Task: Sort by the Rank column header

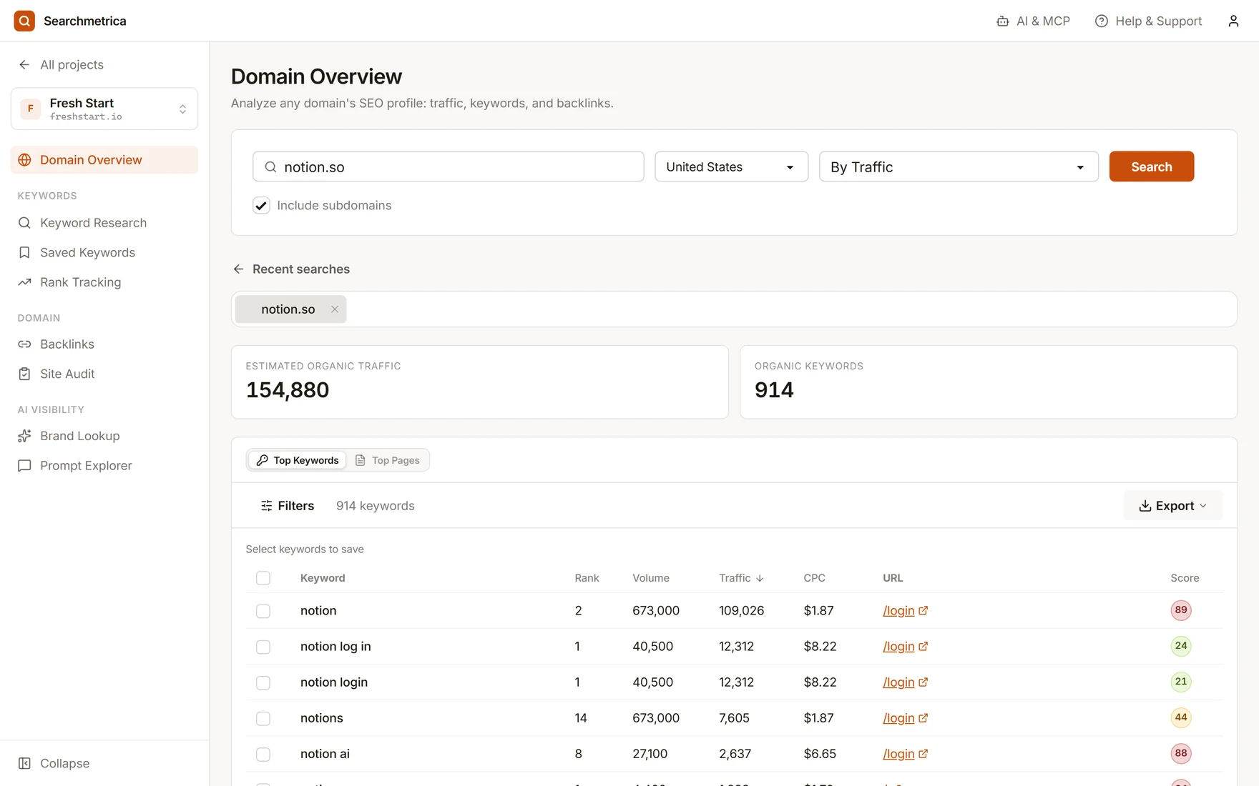Action: [x=587, y=578]
